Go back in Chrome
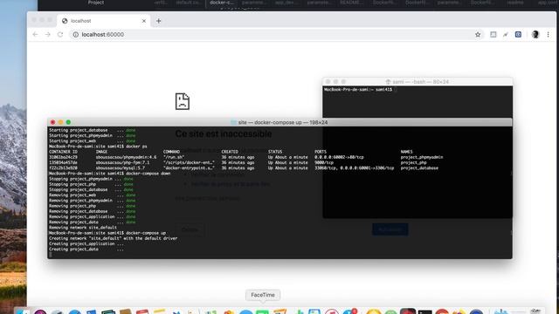This screenshot has height=314, width=559. pos(35,35)
